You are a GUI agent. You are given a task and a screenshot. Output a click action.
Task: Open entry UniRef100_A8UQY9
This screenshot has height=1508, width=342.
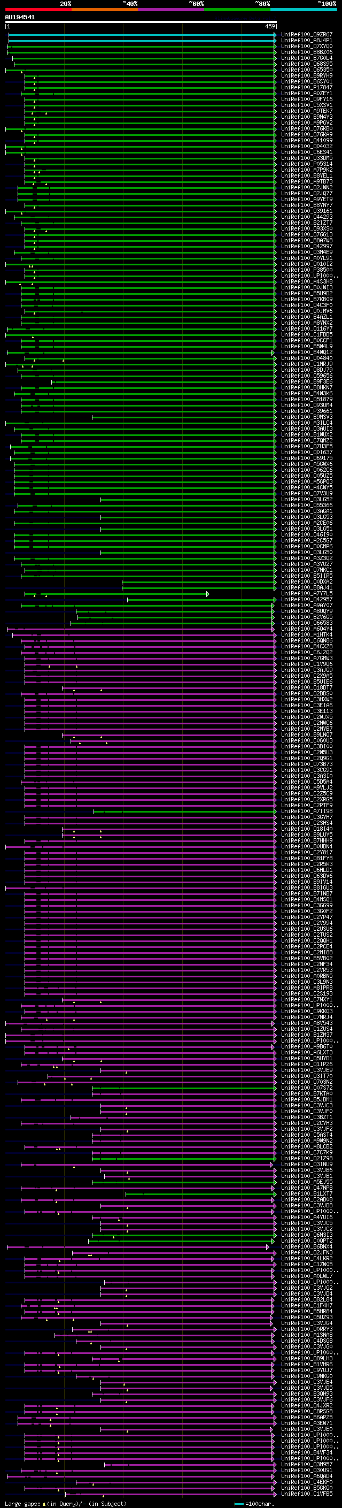[306, 611]
